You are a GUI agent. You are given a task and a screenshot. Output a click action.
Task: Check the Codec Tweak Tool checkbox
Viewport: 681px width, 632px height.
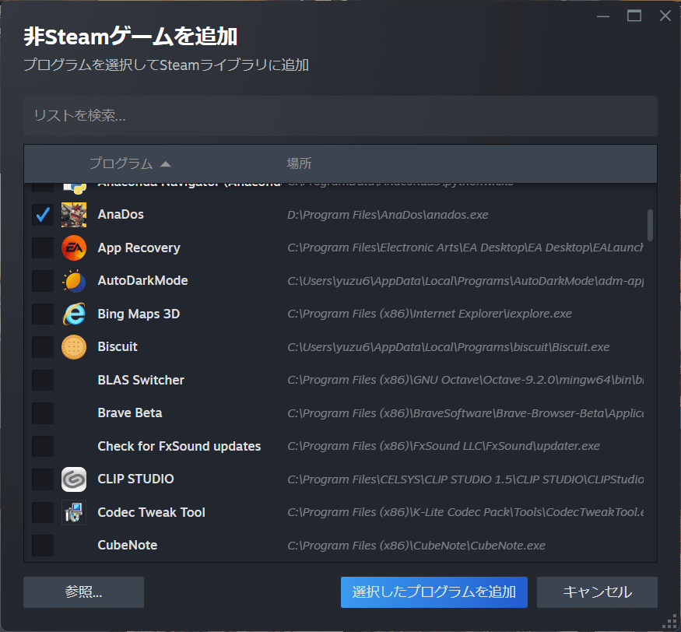(43, 513)
